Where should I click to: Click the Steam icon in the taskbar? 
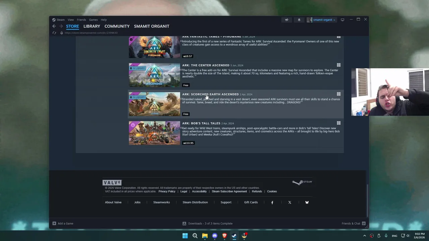pos(234,236)
